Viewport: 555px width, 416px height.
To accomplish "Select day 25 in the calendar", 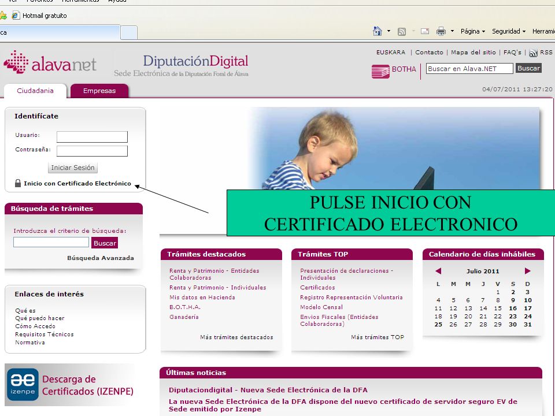I will tap(438, 324).
